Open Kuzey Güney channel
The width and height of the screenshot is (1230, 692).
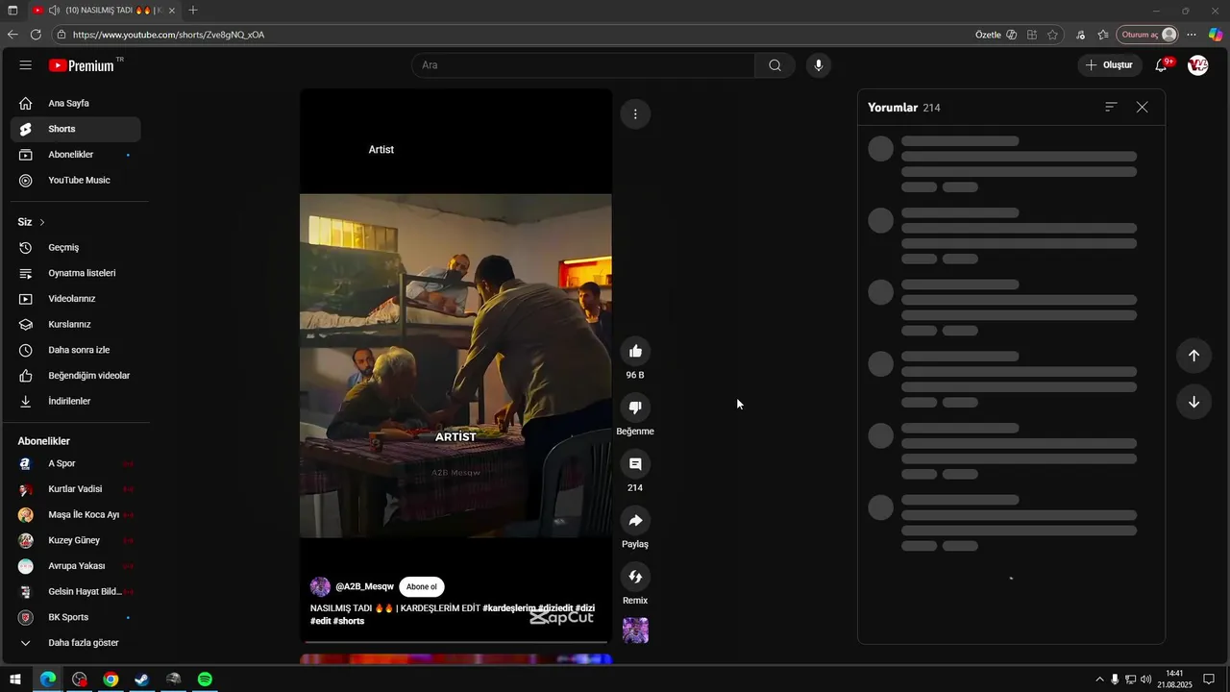point(76,540)
